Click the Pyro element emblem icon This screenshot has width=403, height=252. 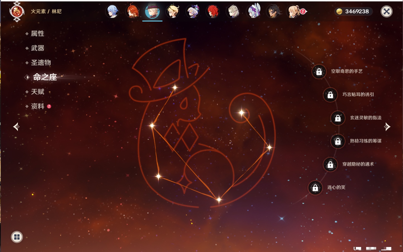pos(17,12)
